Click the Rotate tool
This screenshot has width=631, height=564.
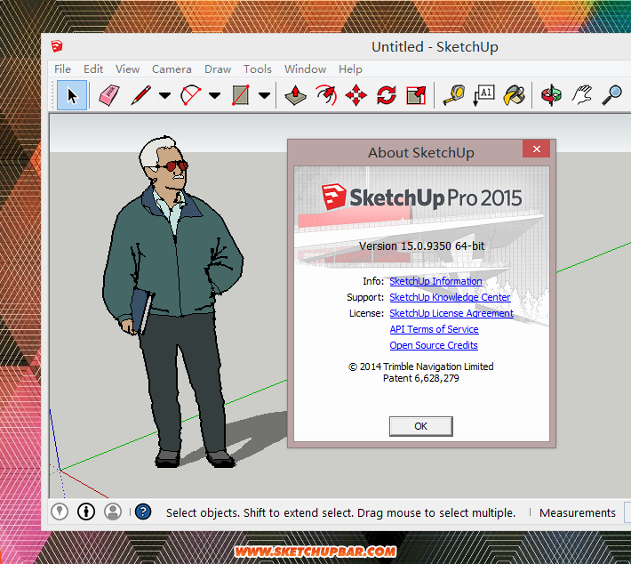click(387, 95)
